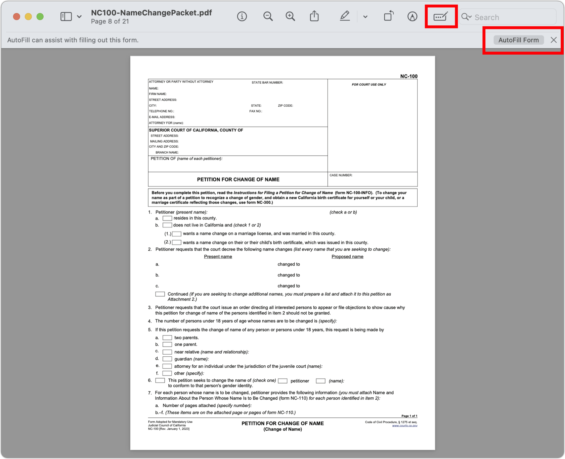Expand the markup tools chevron

click(x=365, y=16)
